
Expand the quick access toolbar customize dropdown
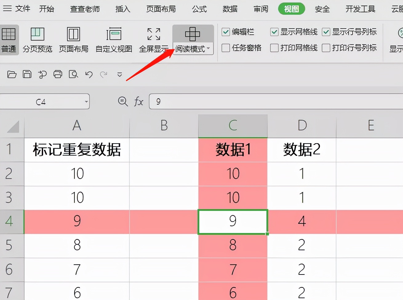point(119,74)
